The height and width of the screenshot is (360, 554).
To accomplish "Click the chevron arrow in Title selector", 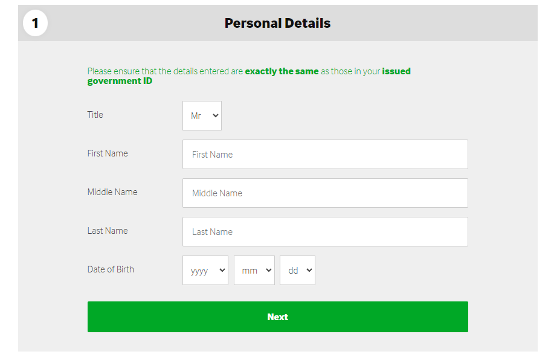I will (x=216, y=115).
